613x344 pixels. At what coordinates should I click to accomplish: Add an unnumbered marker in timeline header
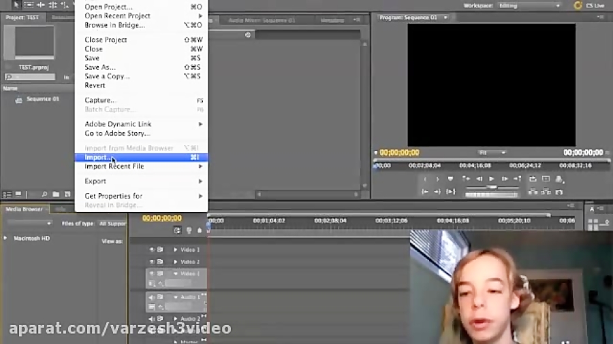pyautogui.click(x=200, y=230)
